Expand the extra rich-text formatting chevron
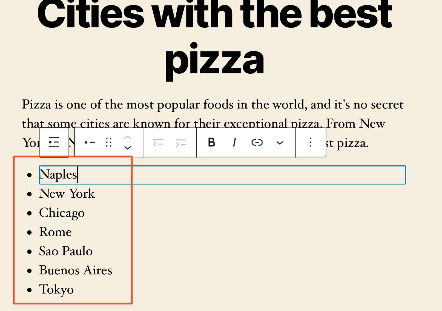Viewport: 442px width, 311px height. pos(280,143)
